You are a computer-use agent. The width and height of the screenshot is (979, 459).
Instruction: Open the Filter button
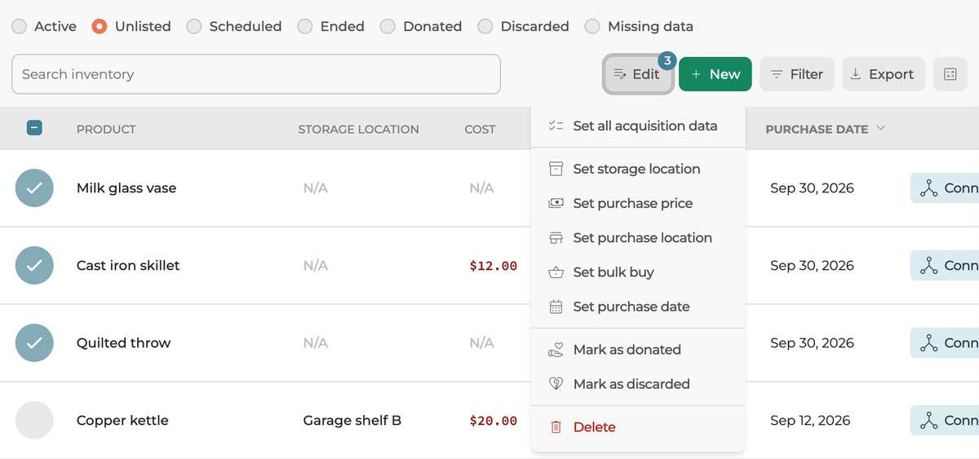[x=797, y=74]
